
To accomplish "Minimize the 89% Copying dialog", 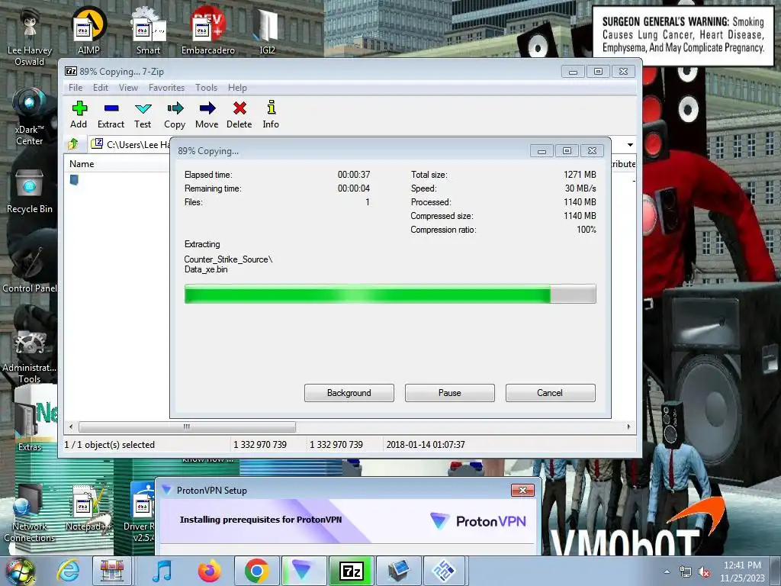I will pyautogui.click(x=542, y=150).
